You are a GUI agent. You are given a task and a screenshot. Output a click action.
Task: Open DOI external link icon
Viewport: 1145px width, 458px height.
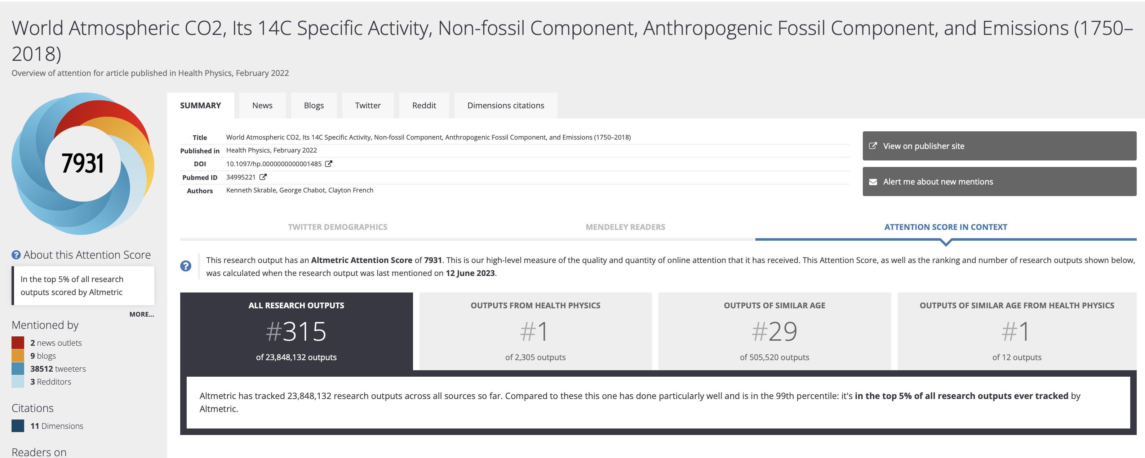tap(328, 164)
